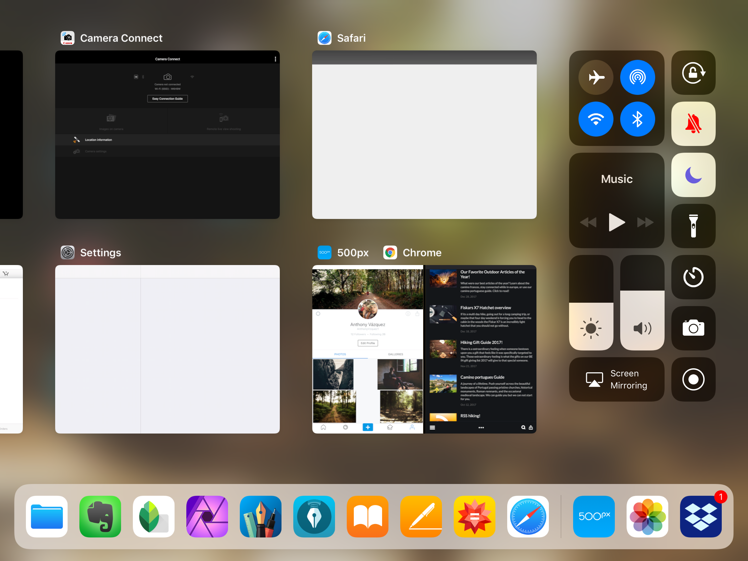This screenshot has width=748, height=561.
Task: Toggle AirDrop in Control Center
Action: coord(637,77)
